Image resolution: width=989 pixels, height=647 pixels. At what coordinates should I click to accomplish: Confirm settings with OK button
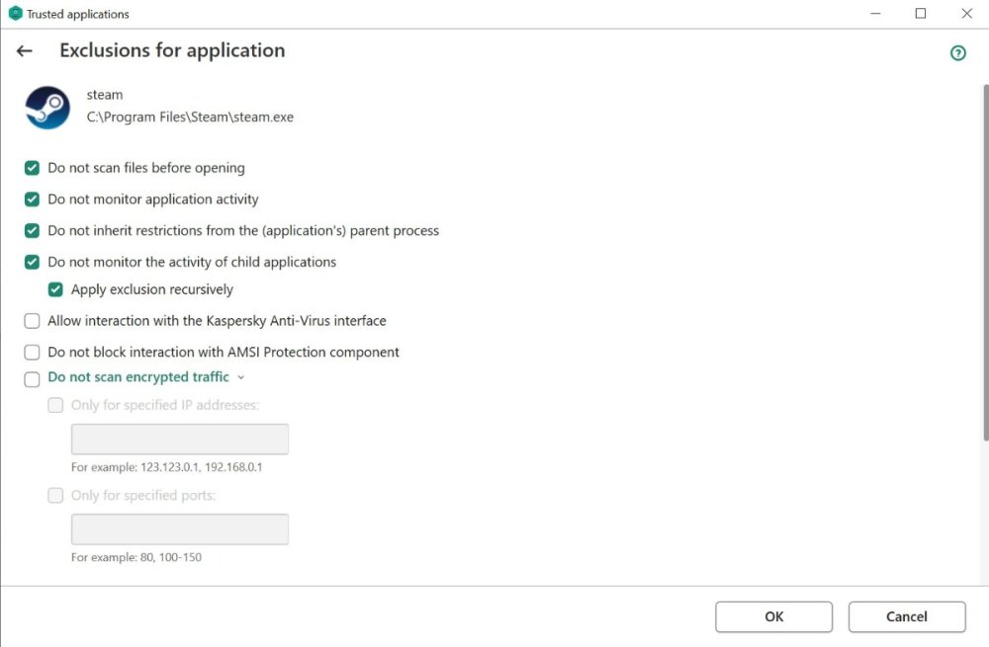point(773,616)
